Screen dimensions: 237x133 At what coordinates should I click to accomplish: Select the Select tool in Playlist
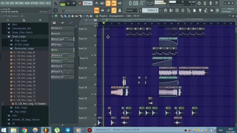point(84,16)
